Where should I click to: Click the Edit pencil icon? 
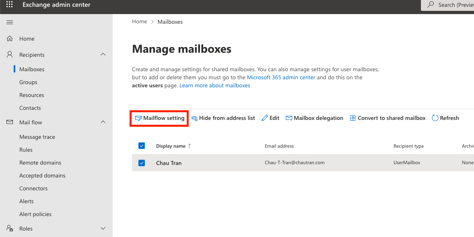point(265,118)
